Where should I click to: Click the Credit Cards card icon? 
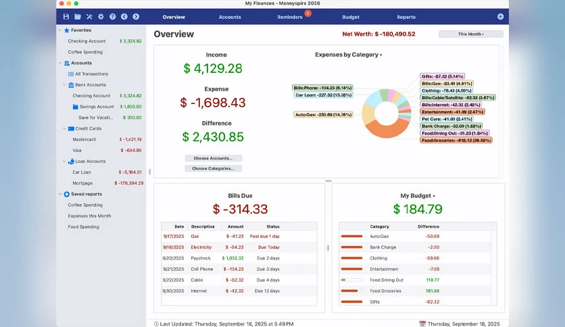(71, 128)
